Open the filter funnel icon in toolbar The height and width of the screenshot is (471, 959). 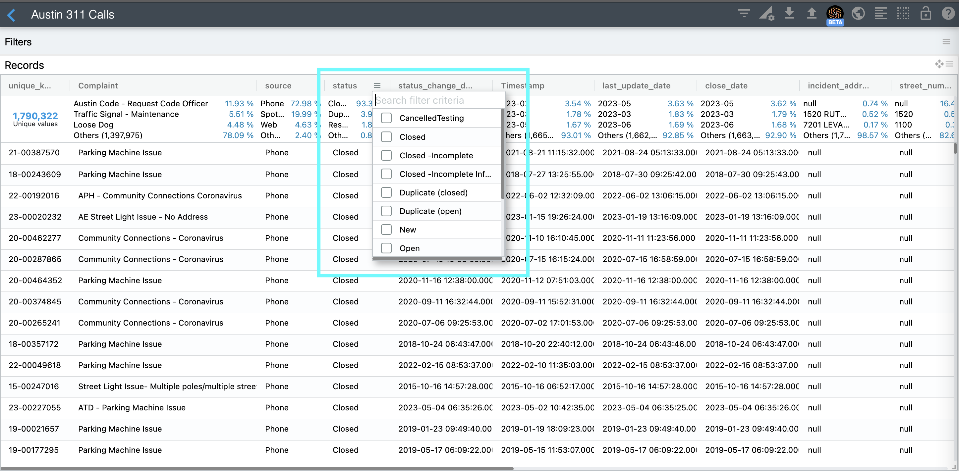(744, 14)
